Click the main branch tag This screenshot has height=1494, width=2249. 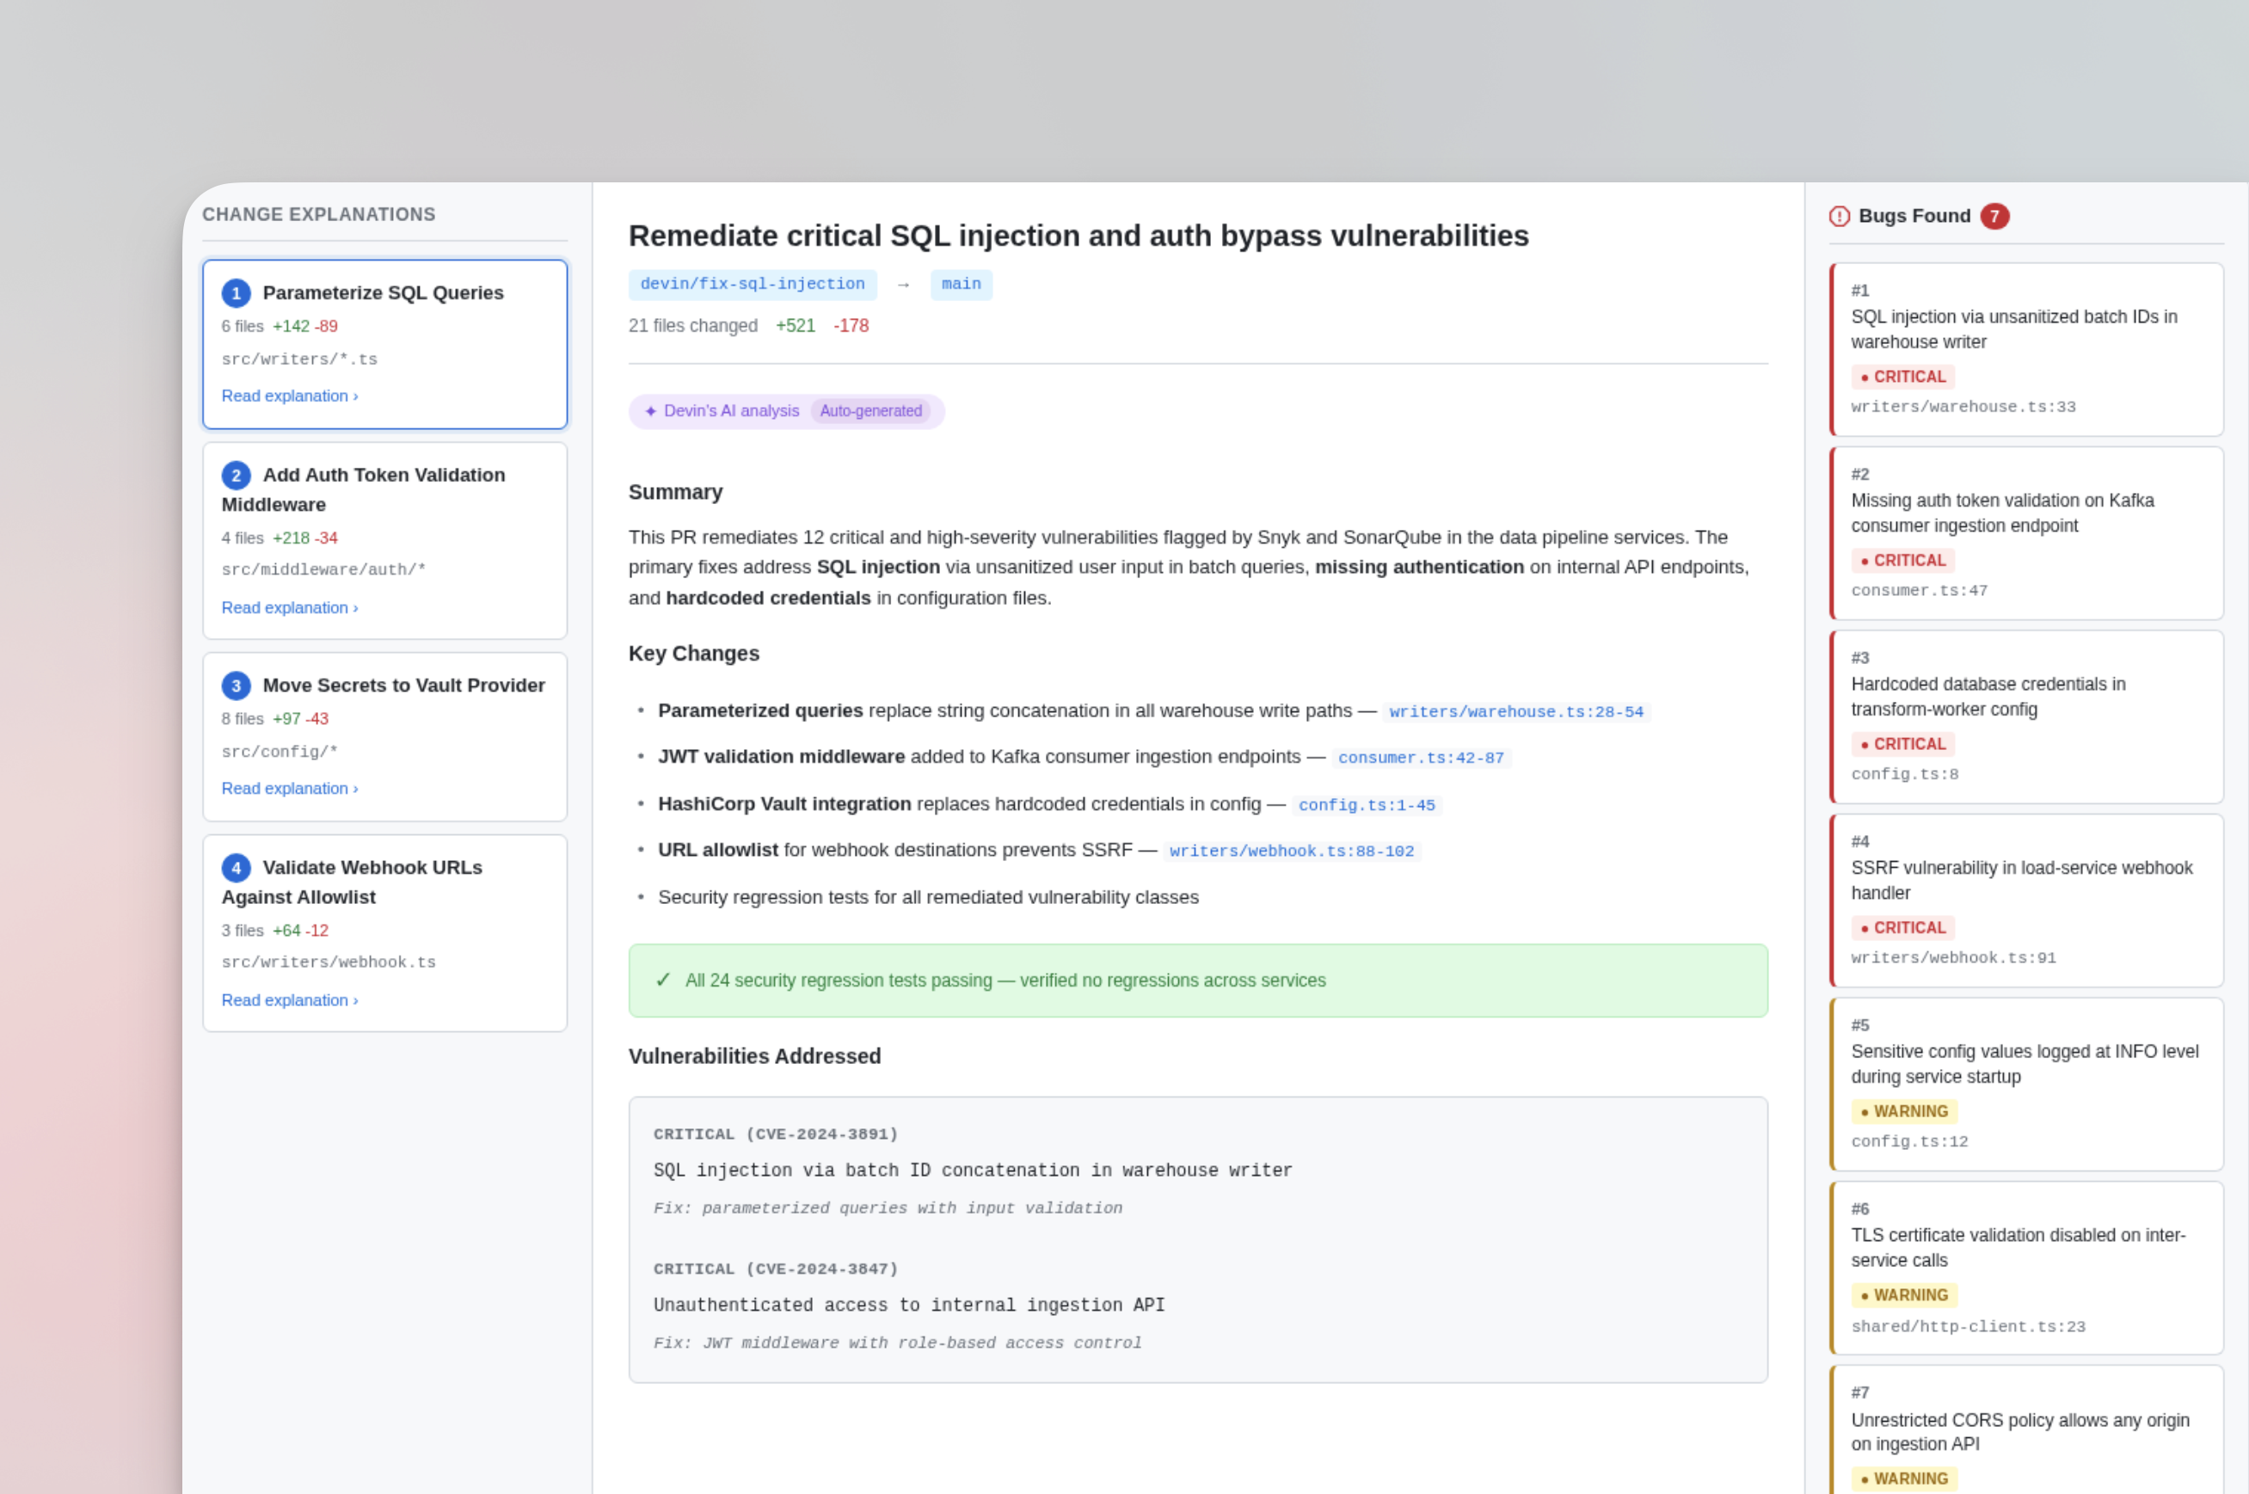pyautogui.click(x=962, y=284)
